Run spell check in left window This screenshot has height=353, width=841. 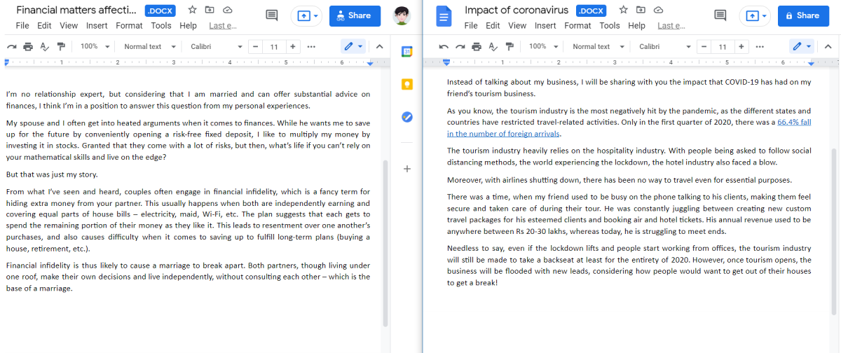point(45,47)
